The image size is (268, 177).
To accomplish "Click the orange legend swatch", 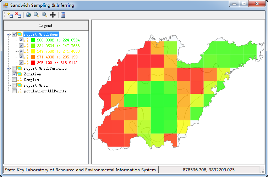I will (x=33, y=57).
